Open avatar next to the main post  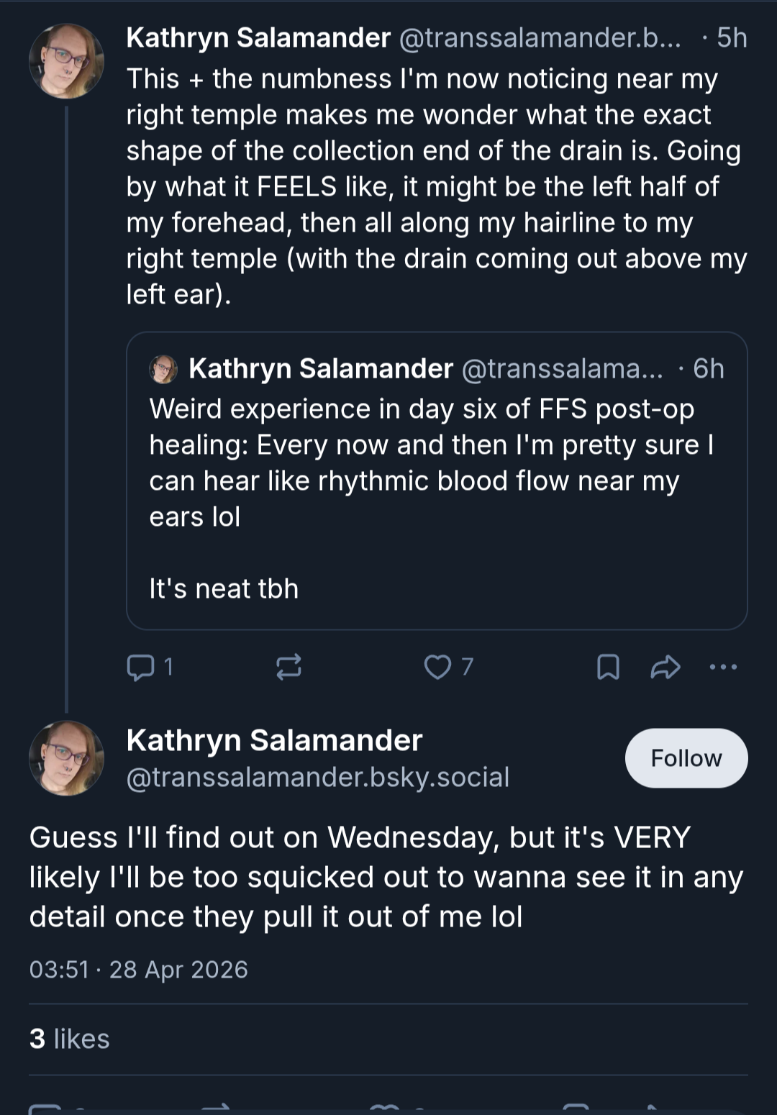(x=66, y=758)
